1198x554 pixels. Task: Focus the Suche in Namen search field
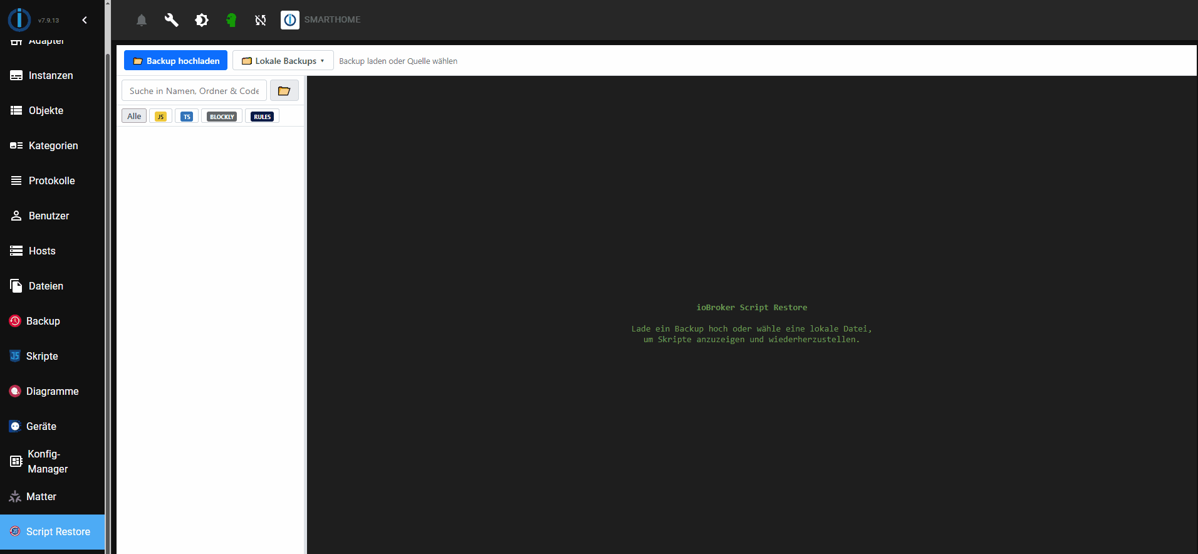click(194, 91)
